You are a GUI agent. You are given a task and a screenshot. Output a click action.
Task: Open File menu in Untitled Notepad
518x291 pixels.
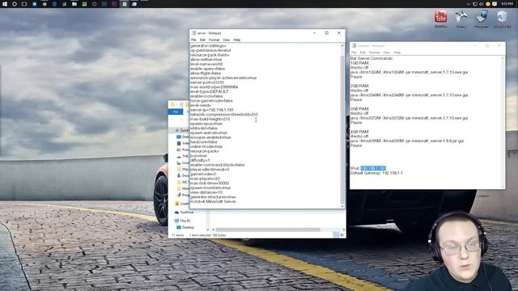coord(354,53)
